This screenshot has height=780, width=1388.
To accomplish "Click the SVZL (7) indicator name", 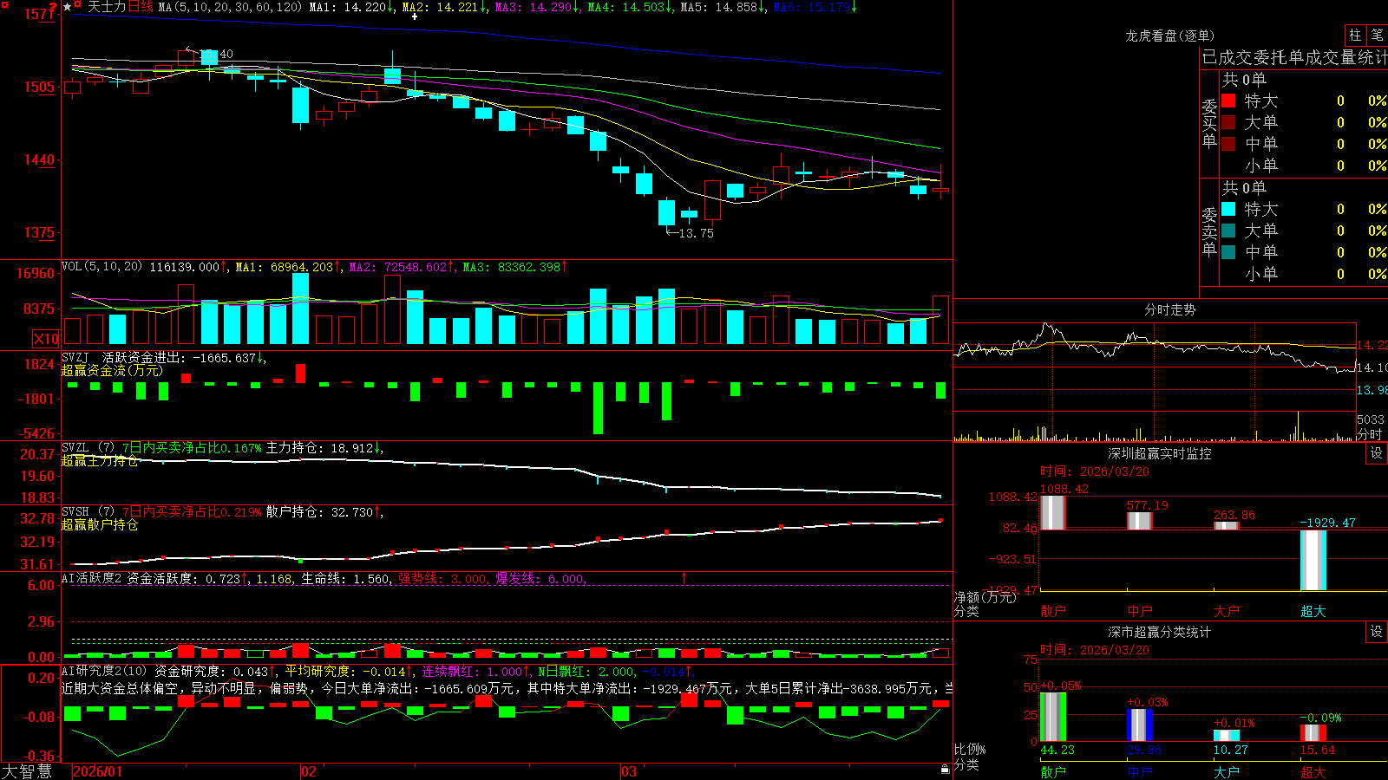I will 88,448.
